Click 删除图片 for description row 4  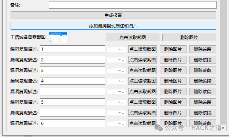[173, 81]
